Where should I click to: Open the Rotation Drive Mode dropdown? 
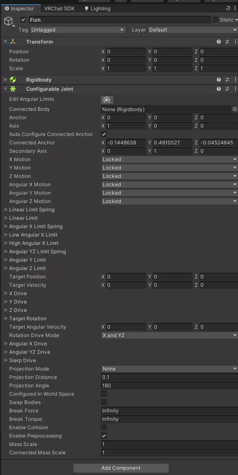point(169,335)
